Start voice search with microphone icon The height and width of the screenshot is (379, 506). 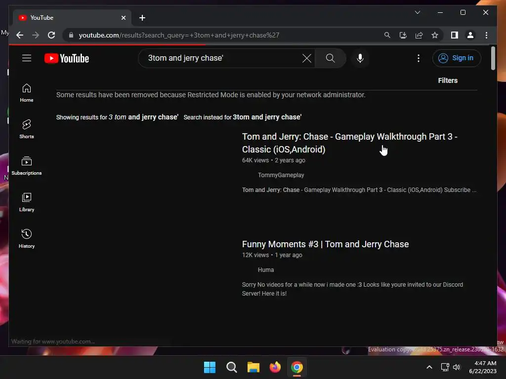click(x=360, y=58)
